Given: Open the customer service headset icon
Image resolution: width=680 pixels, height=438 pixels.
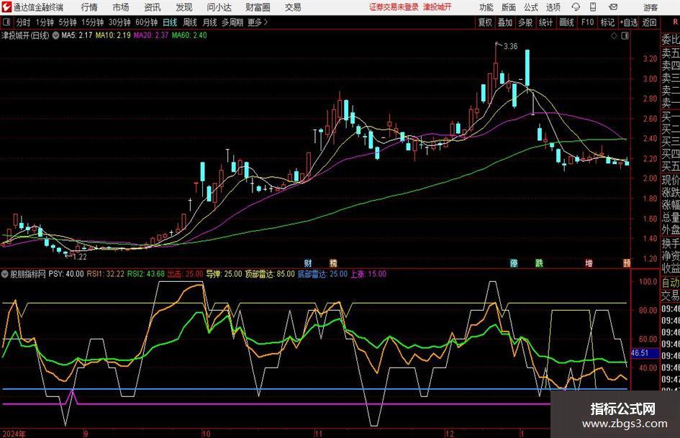Looking at the screenshot, I should [576, 7].
